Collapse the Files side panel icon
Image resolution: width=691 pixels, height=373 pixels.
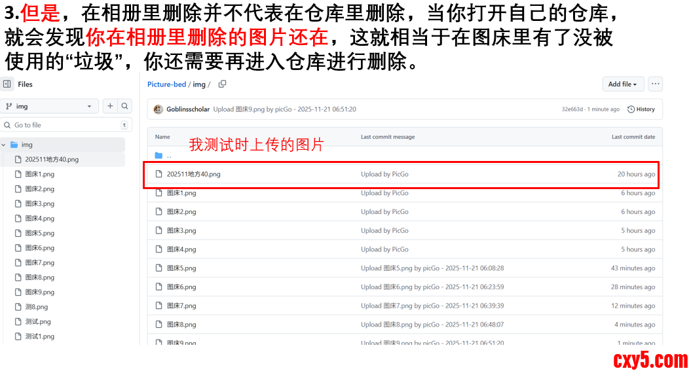[x=7, y=84]
